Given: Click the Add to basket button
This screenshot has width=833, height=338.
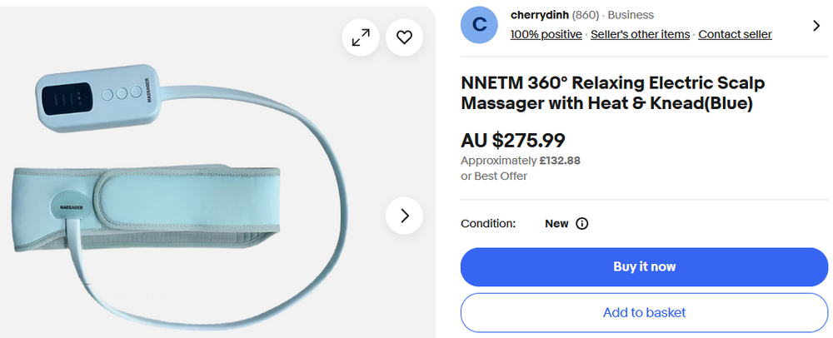Looking at the screenshot, I should [x=644, y=312].
